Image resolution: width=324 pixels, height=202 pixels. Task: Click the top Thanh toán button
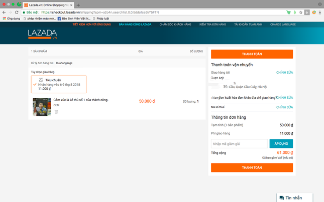[x=252, y=54]
